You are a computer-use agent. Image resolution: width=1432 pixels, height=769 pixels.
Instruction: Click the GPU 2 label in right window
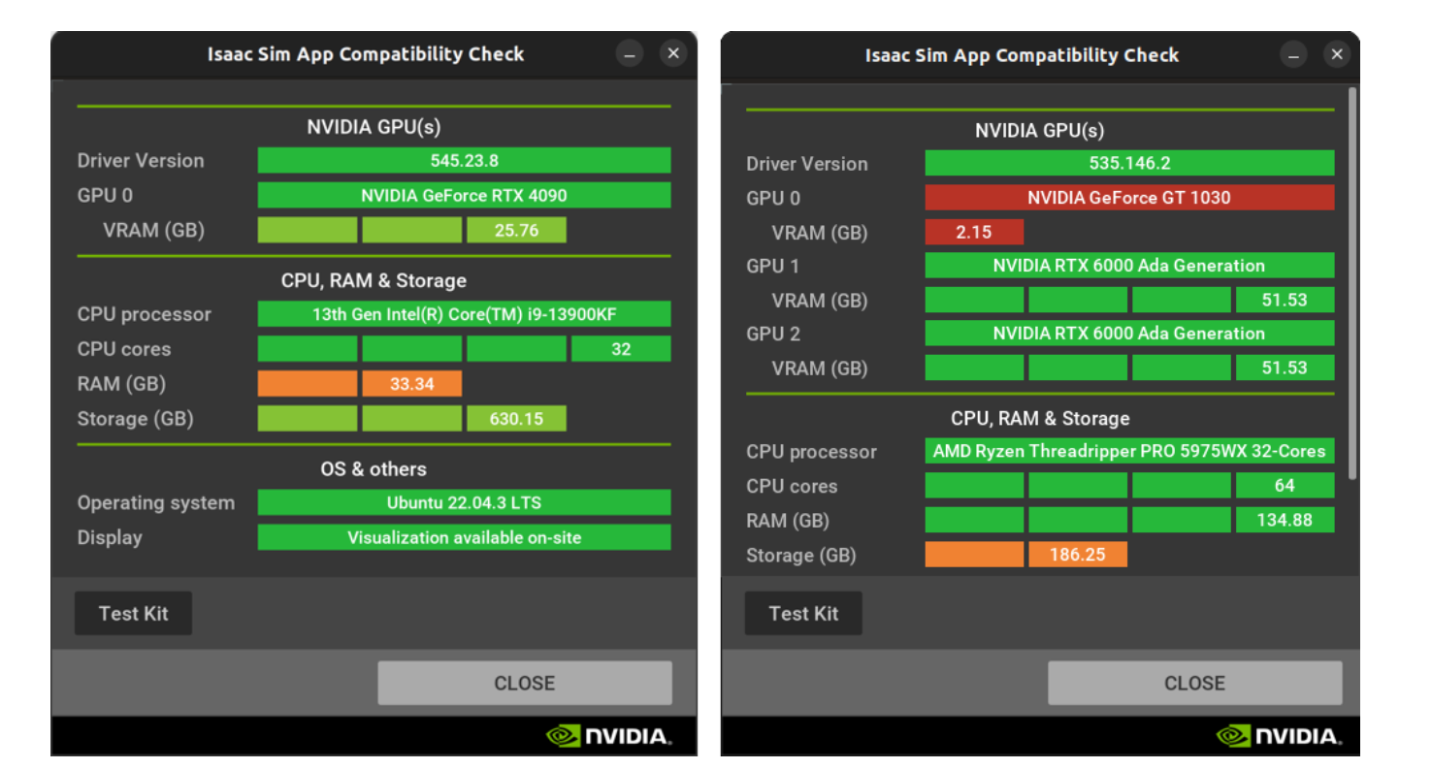click(773, 334)
